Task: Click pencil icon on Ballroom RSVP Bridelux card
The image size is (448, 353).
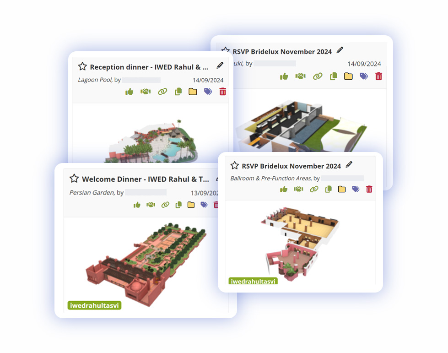Action: click(349, 165)
